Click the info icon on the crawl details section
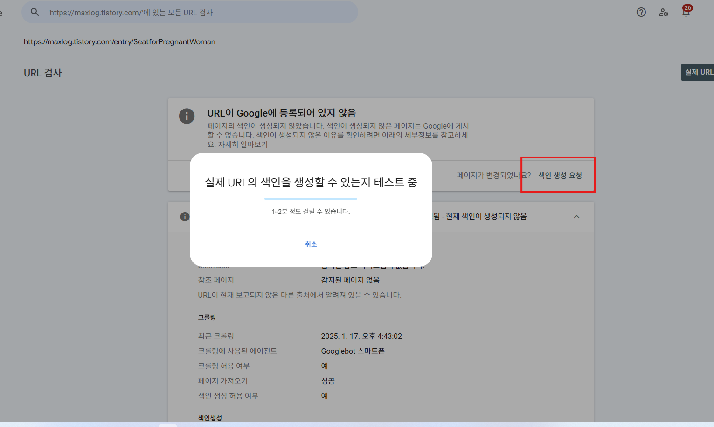Image resolution: width=714 pixels, height=427 pixels. (x=184, y=217)
